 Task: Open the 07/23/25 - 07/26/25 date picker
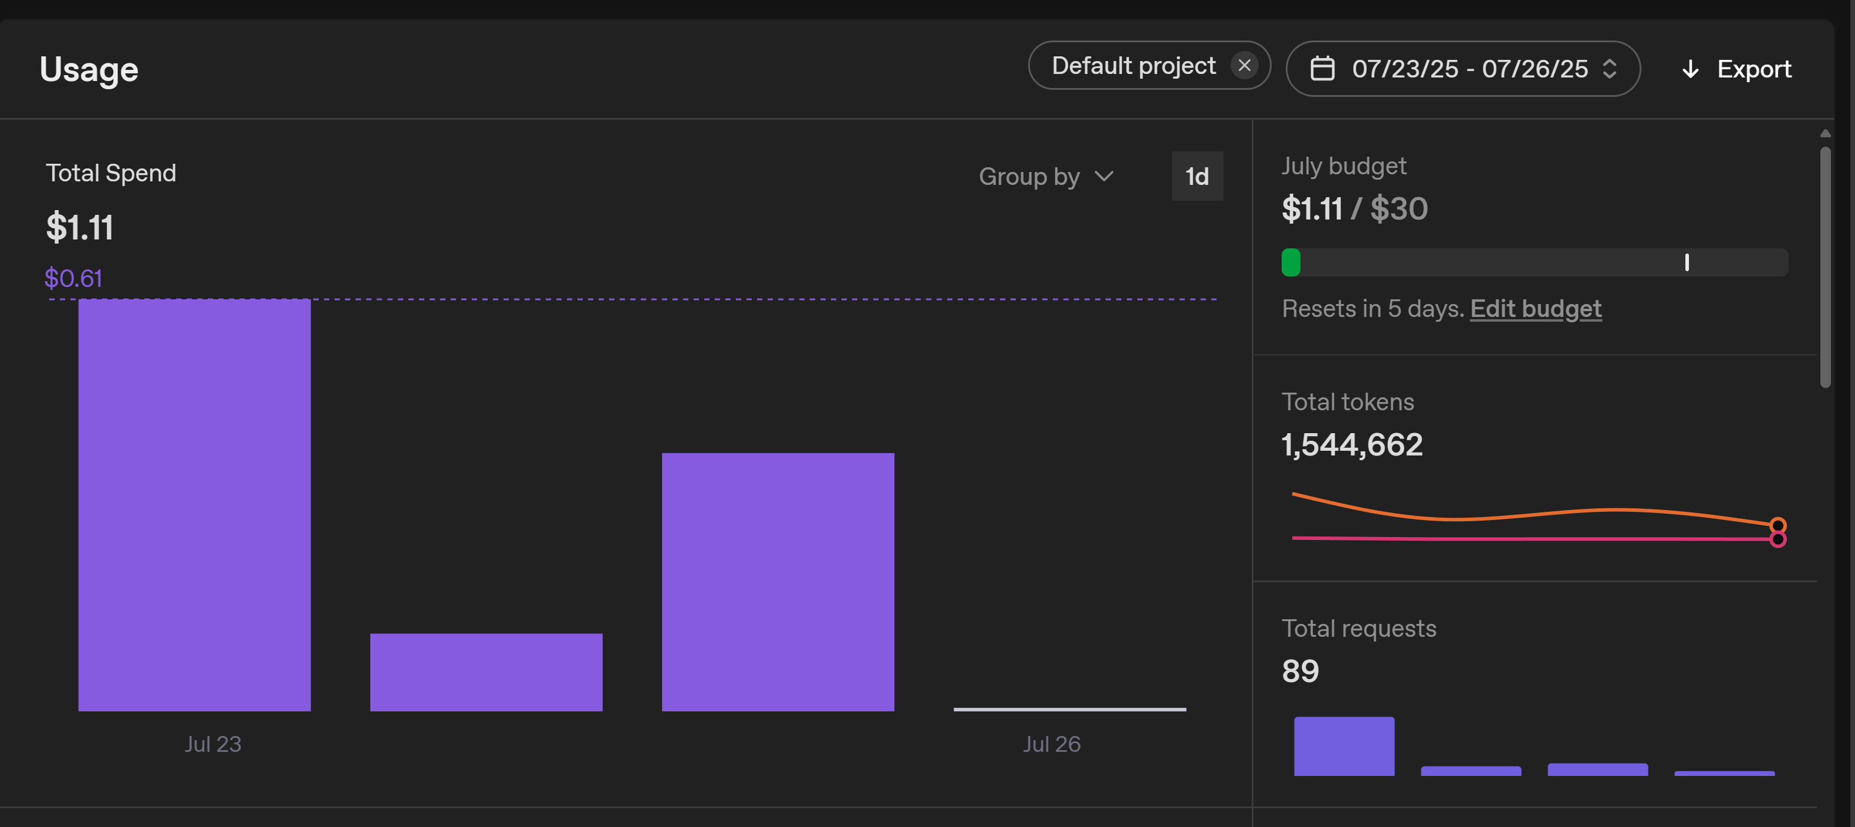(x=1469, y=69)
